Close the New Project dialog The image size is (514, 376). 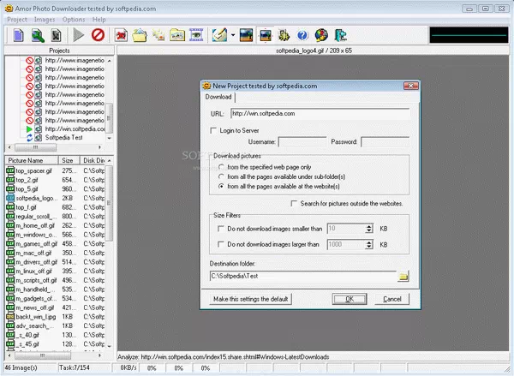tap(410, 86)
